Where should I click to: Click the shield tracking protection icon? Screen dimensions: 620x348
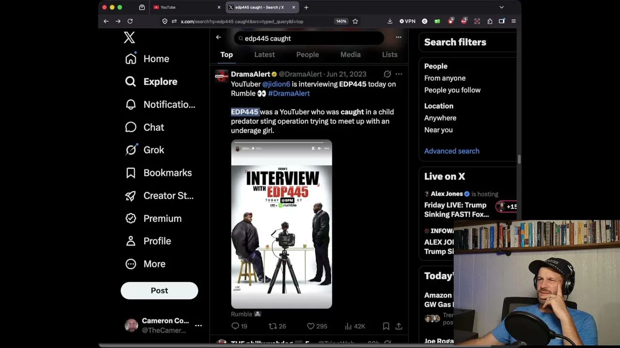pyautogui.click(x=165, y=21)
